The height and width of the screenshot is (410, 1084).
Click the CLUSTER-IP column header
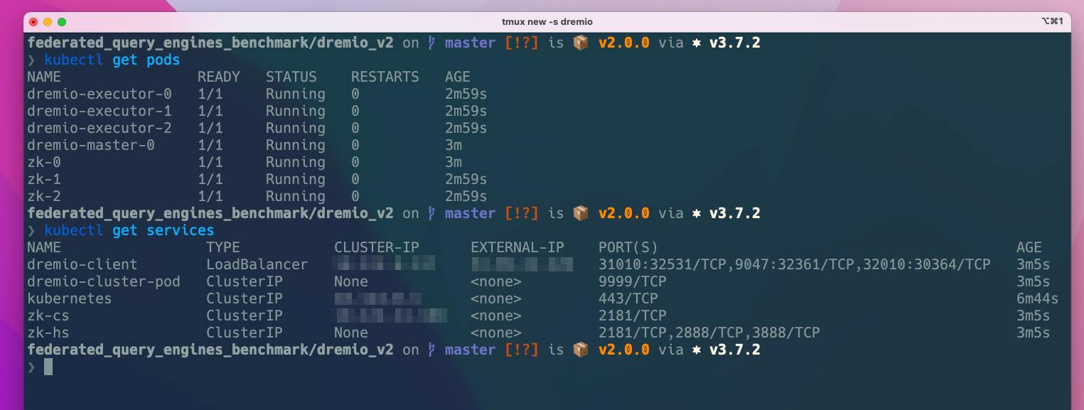click(x=377, y=247)
